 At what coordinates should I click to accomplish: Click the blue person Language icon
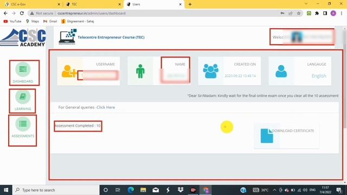pos(281,71)
